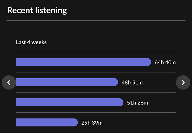Click the "29h 39m" duration text

tap(92, 123)
